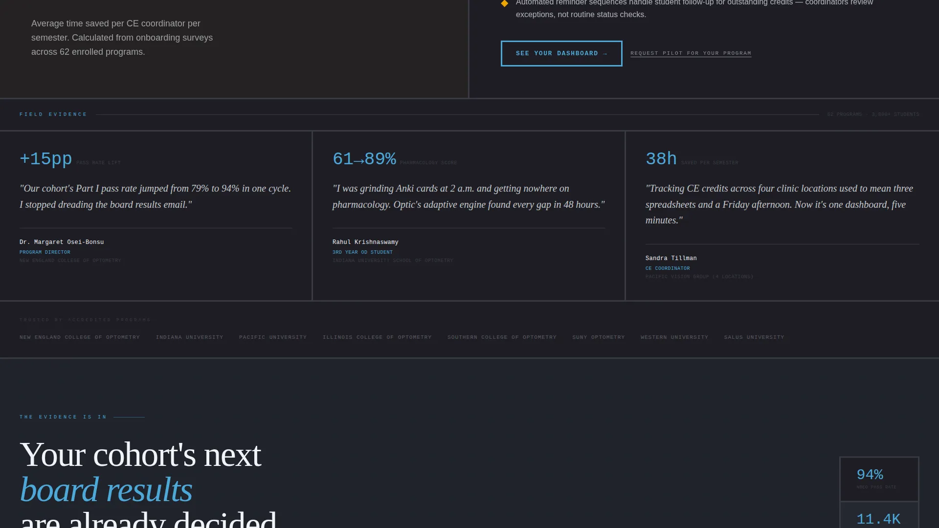Image resolution: width=939 pixels, height=528 pixels.
Task: Click Indiana University in trusted list
Action: (190, 337)
